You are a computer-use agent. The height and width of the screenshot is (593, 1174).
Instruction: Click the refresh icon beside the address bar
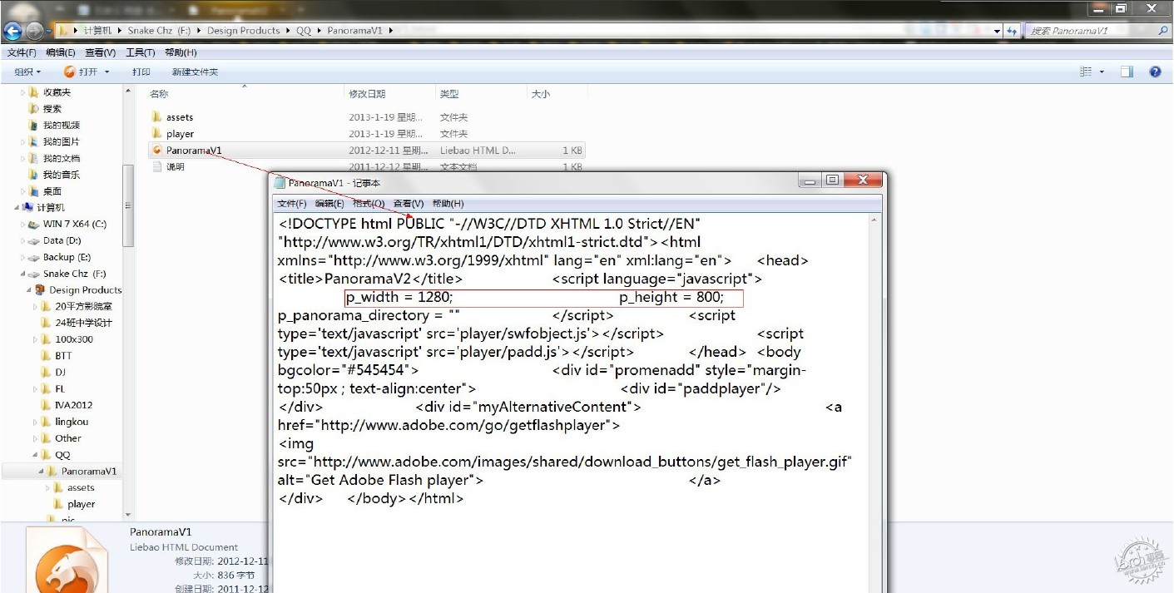pos(1013,31)
